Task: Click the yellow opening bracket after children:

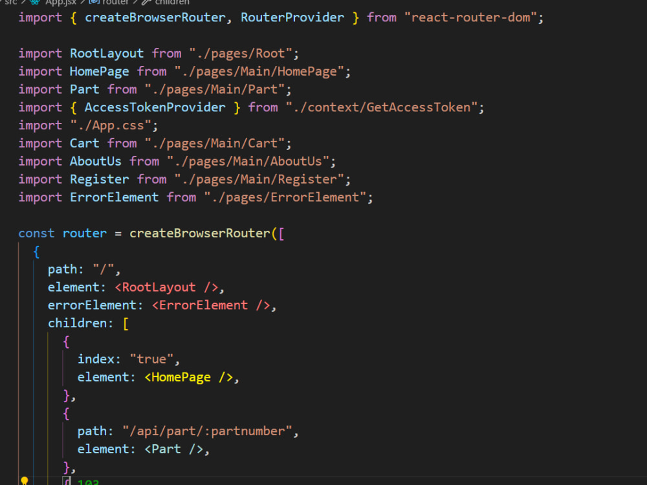Action: pyautogui.click(x=126, y=323)
